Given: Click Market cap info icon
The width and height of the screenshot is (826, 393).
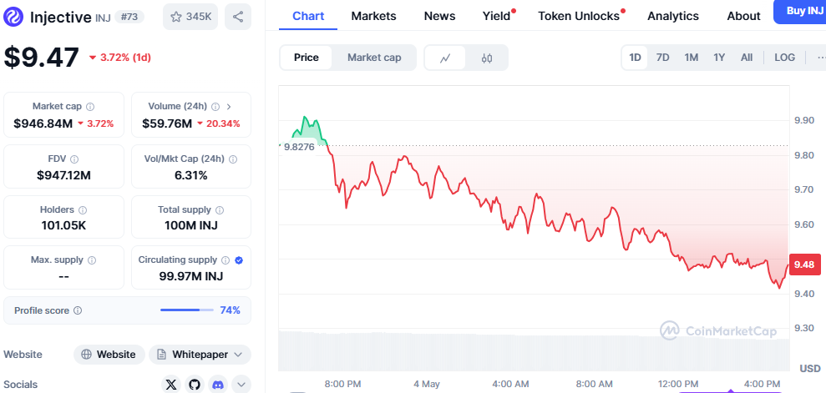Looking at the screenshot, I should click(x=90, y=107).
